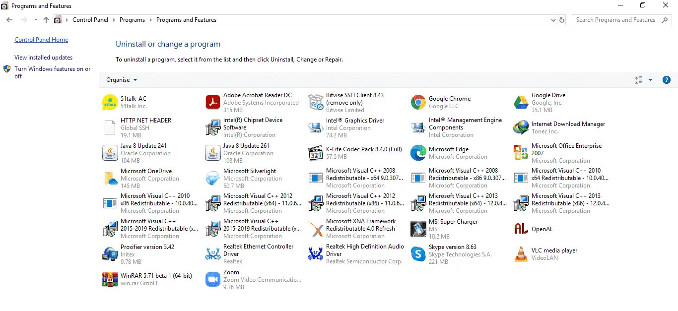Select the Microsoft Silverlight icon

pos(212,178)
